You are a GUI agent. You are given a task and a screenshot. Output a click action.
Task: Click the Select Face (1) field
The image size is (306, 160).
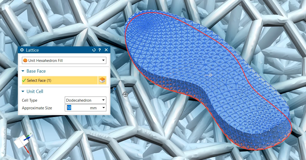[x=60, y=80]
